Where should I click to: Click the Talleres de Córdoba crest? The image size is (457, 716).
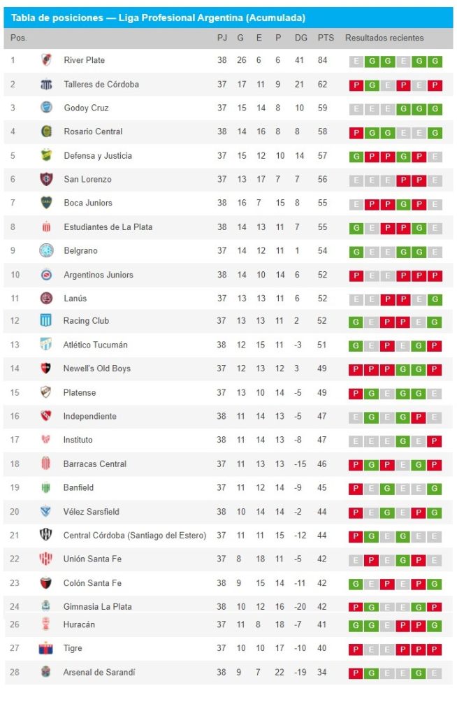pyautogui.click(x=46, y=84)
